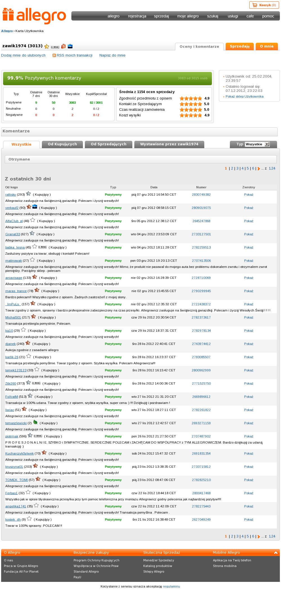Click 'Dodaj mnie do ulubionych' link
This screenshot has height=592, width=281.
click(23, 55)
